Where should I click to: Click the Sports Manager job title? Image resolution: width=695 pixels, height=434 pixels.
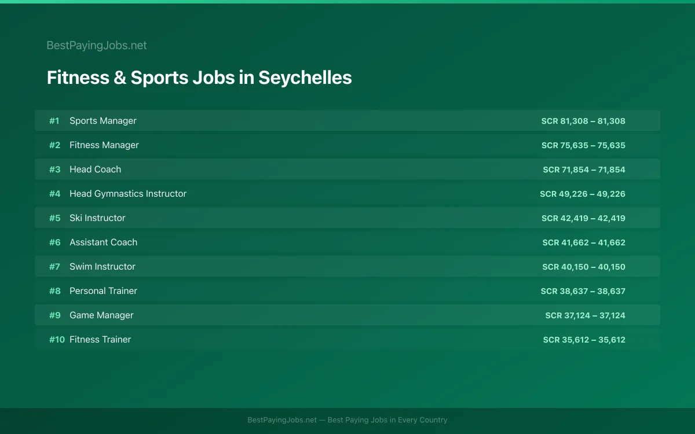(103, 121)
